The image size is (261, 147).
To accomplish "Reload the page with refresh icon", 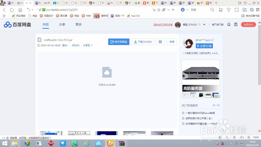I will 12,10.
